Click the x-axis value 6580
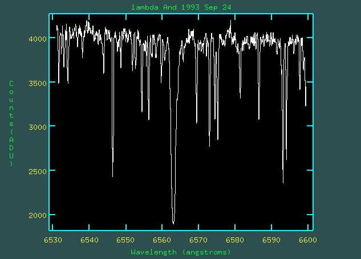The height and width of the screenshot is (259, 361). pos(235,240)
